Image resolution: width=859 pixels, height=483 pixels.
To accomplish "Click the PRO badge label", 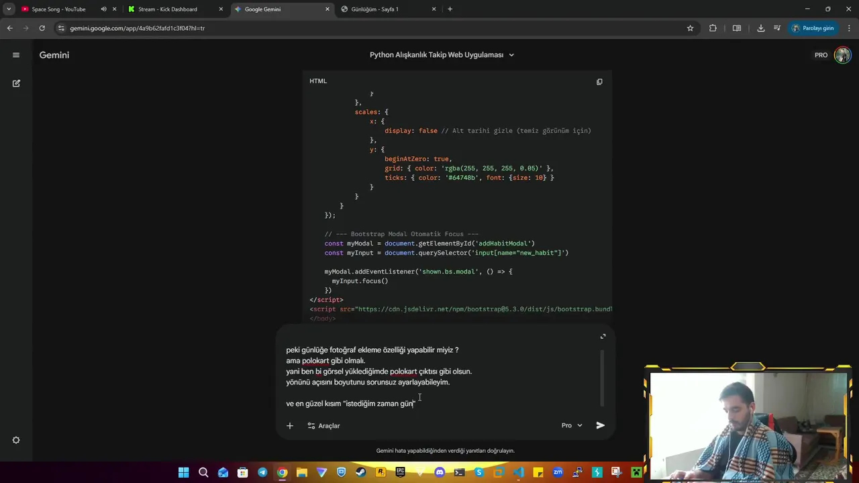I will 821,55.
